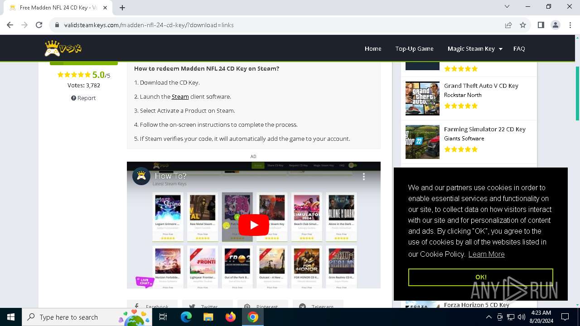Click the taskbar search box
The image size is (580, 326).
point(88,317)
